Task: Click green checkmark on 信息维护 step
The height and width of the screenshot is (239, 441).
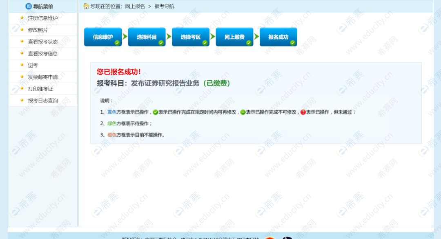Action: [117, 43]
